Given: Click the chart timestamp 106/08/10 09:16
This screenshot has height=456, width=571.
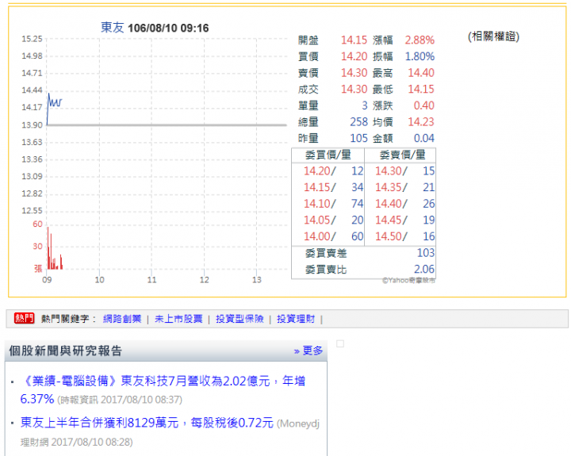Looking at the screenshot, I should pos(168,28).
